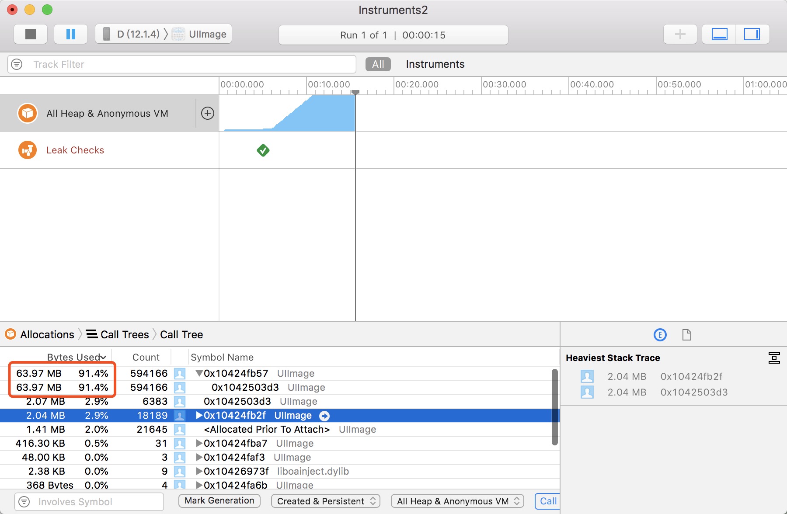Select the D (12.1.4) target device
This screenshot has width=787, height=514.
click(132, 34)
